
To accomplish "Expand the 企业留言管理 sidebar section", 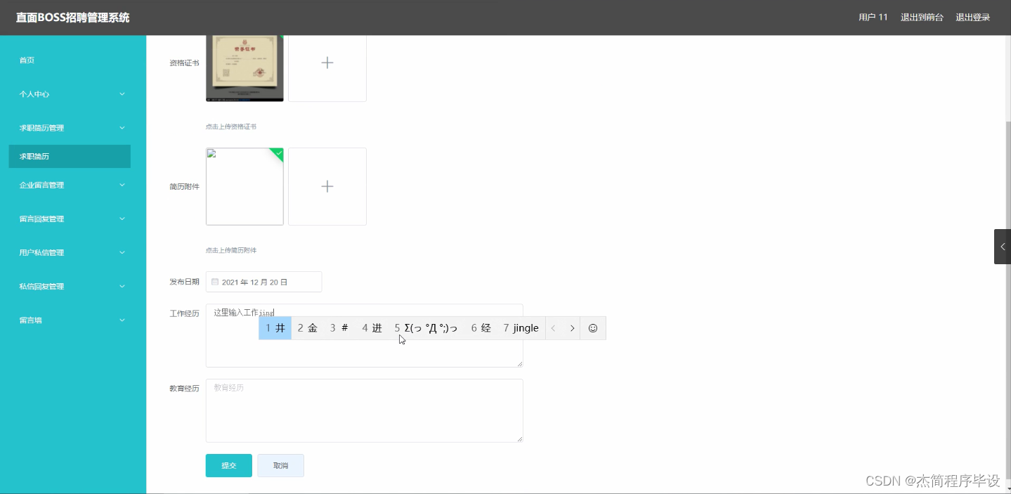I will pyautogui.click(x=70, y=185).
